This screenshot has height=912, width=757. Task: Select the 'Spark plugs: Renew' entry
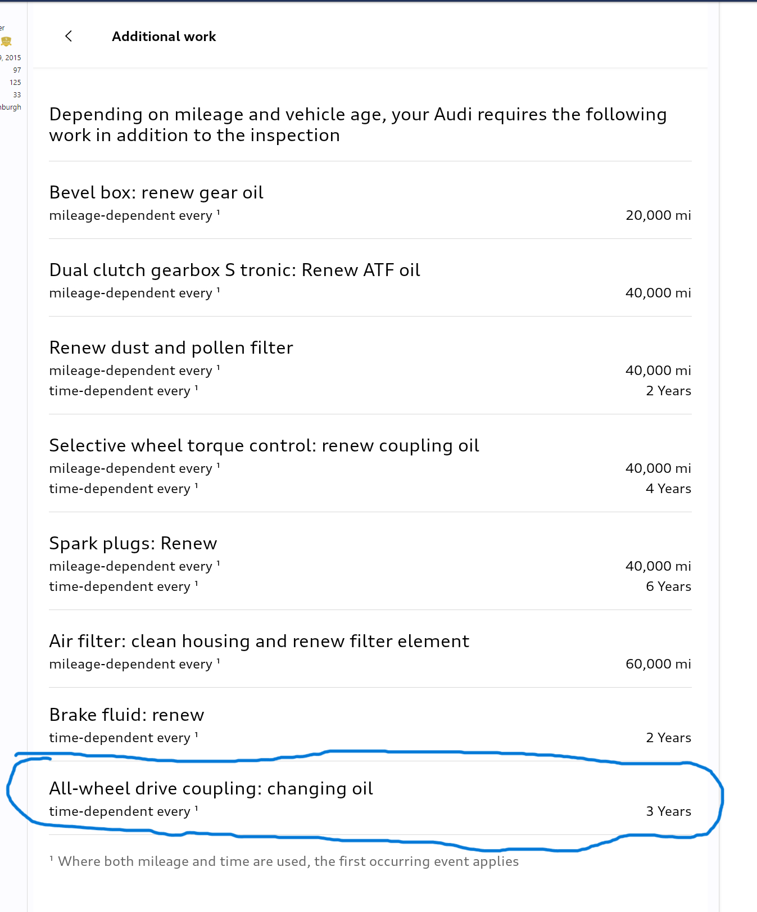[133, 543]
